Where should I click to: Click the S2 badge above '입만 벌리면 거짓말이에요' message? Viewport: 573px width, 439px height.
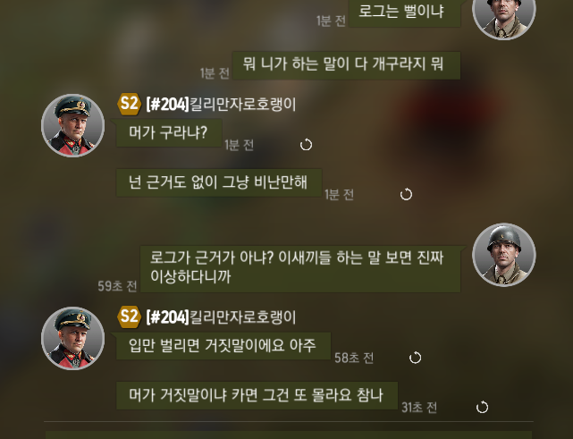click(129, 317)
